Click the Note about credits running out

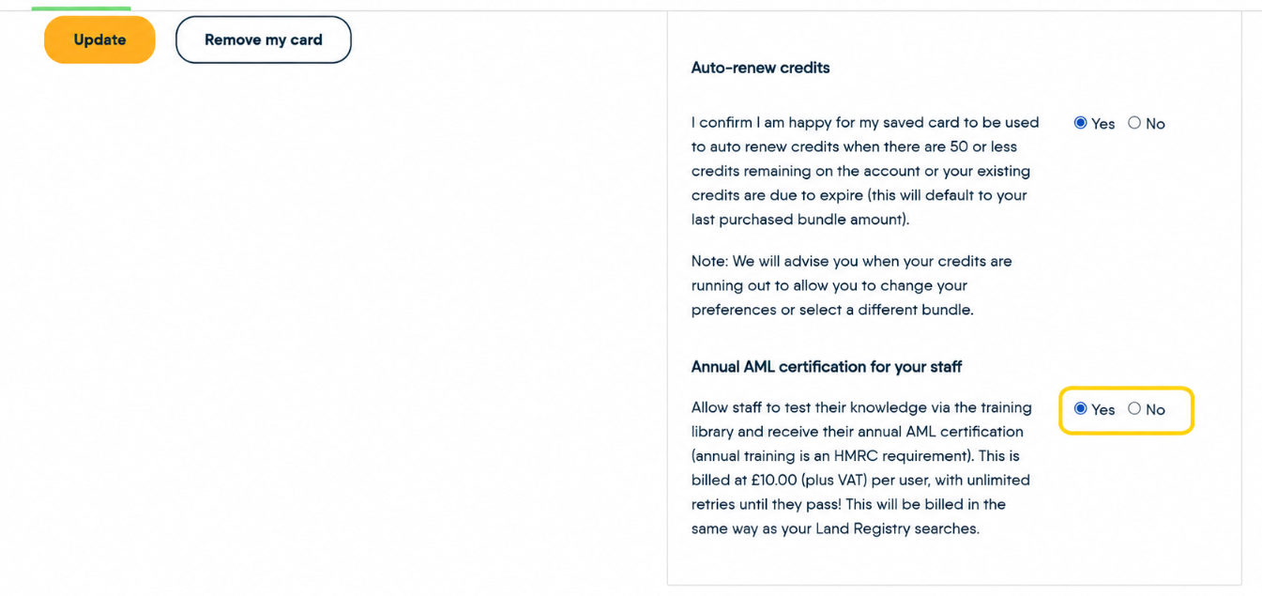(x=852, y=285)
